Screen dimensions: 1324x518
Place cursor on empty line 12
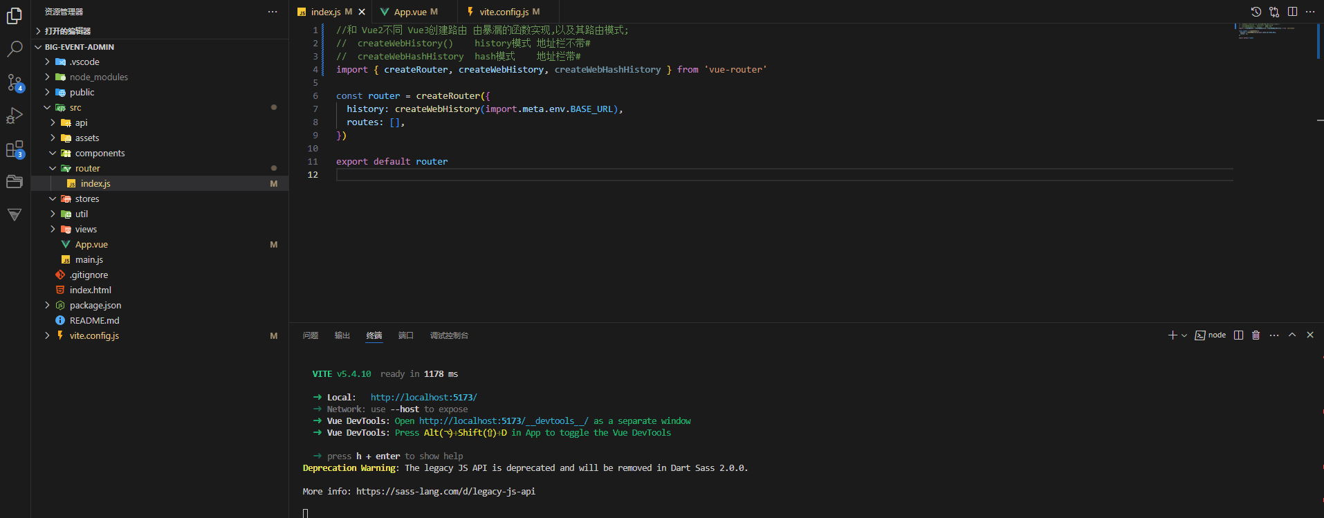(784, 175)
